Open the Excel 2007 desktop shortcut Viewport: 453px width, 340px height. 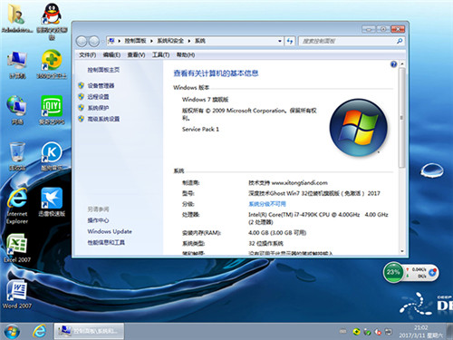tap(17, 248)
